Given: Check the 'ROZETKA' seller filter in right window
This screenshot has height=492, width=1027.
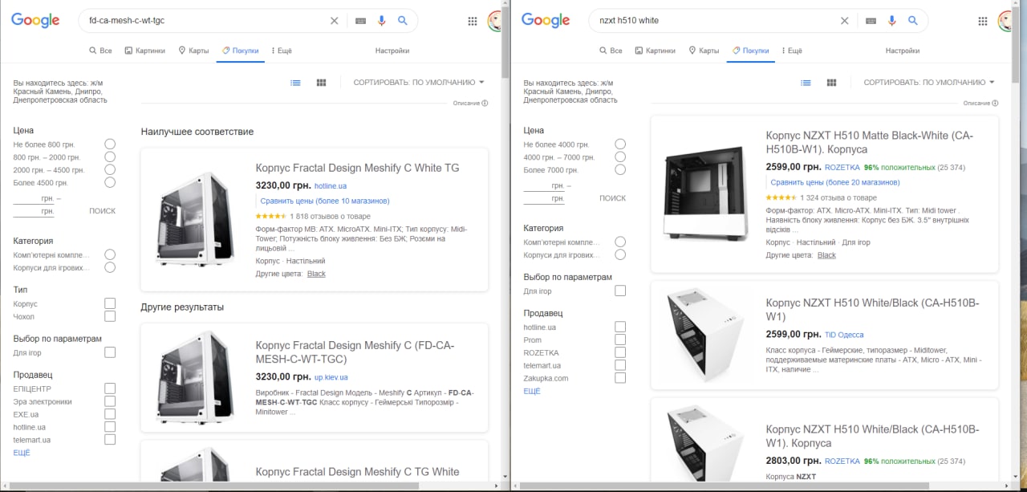Looking at the screenshot, I should [620, 352].
